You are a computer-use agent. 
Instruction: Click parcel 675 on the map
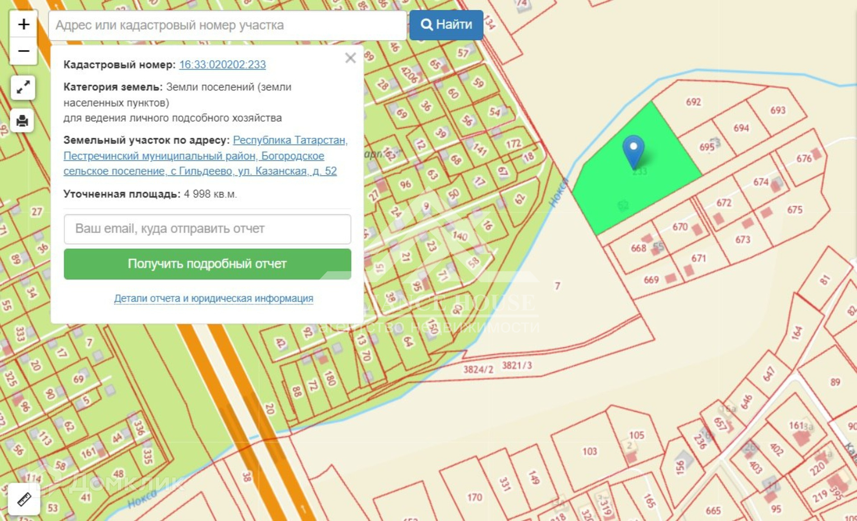pos(795,210)
